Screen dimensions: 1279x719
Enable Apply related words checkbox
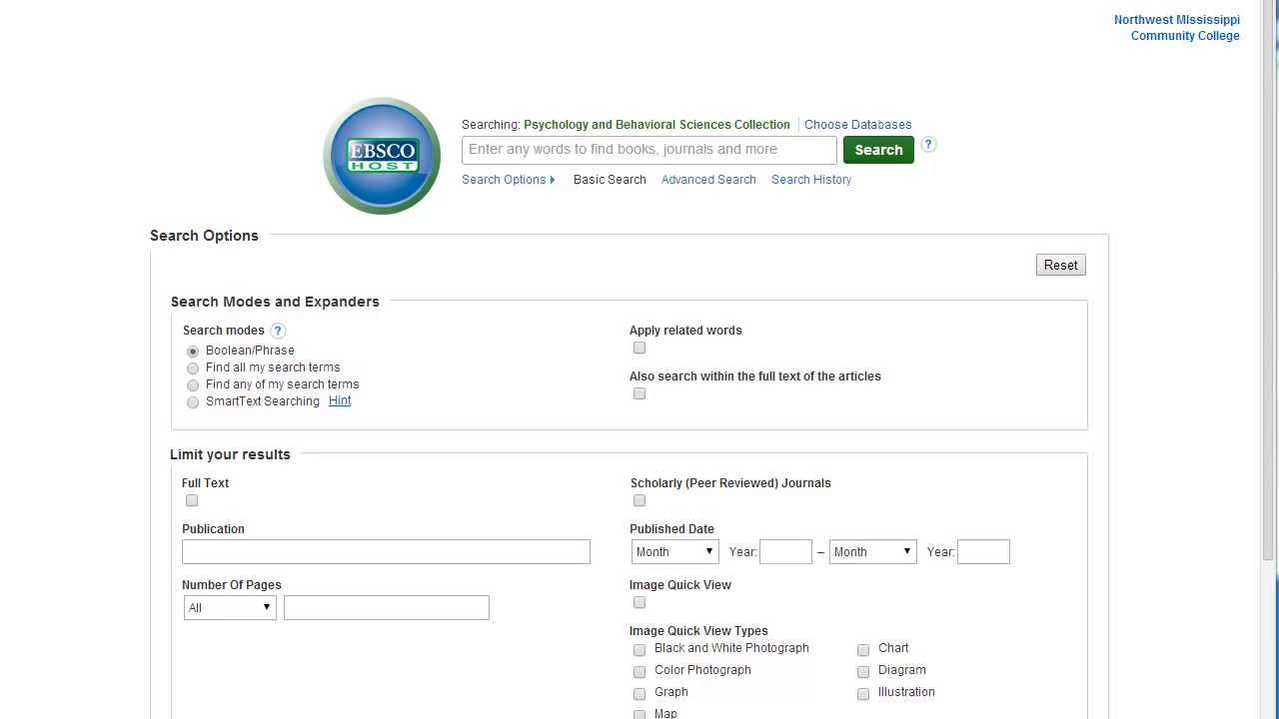click(x=639, y=348)
